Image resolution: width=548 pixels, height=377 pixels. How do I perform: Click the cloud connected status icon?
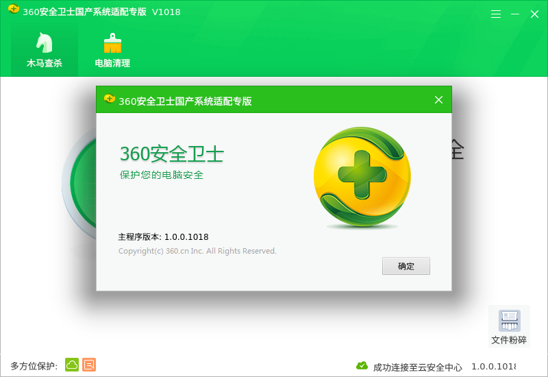[x=362, y=366]
